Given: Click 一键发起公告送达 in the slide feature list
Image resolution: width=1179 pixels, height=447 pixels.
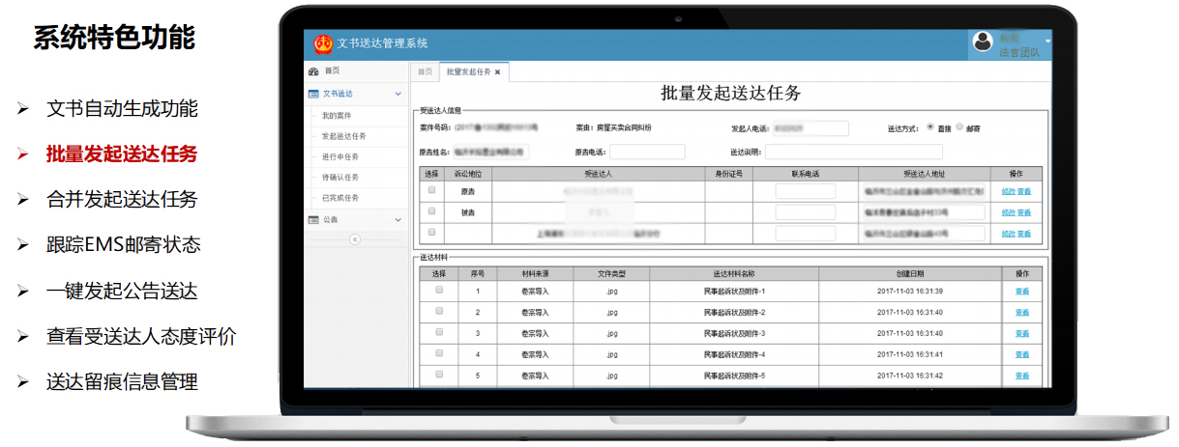Looking at the screenshot, I should [122, 291].
